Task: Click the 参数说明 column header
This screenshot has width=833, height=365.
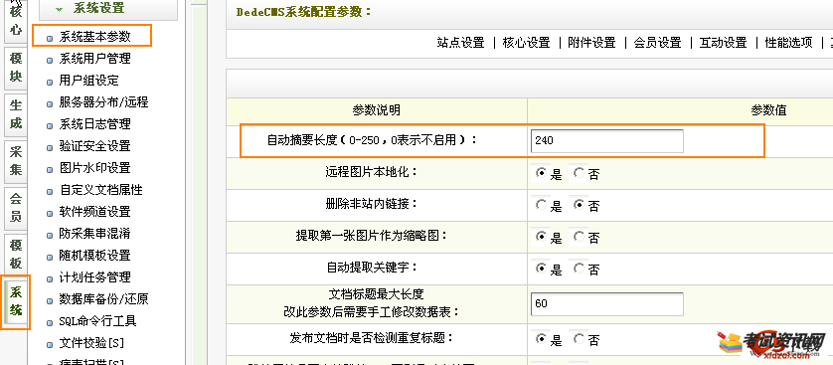Action: [376, 110]
